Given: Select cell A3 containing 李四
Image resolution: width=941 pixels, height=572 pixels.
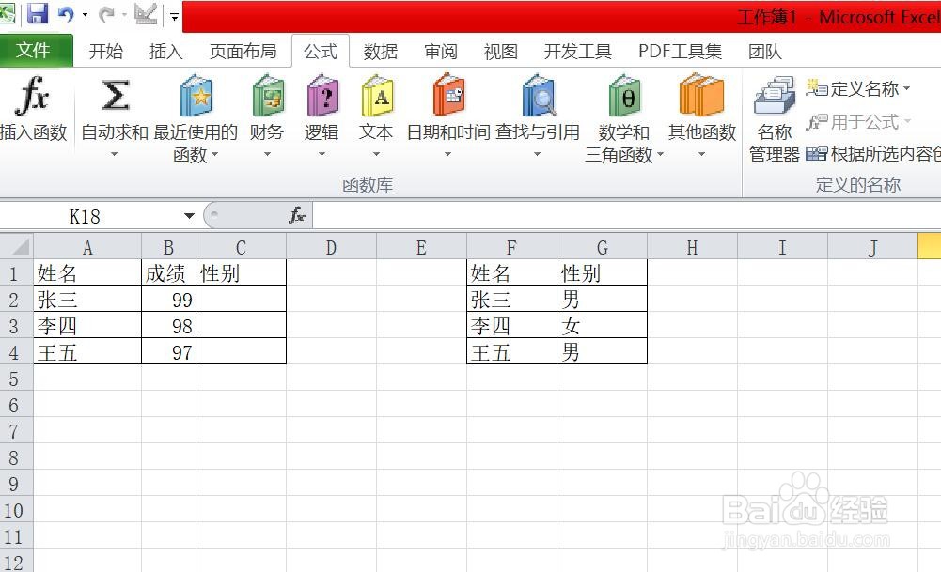Looking at the screenshot, I should click(87, 326).
